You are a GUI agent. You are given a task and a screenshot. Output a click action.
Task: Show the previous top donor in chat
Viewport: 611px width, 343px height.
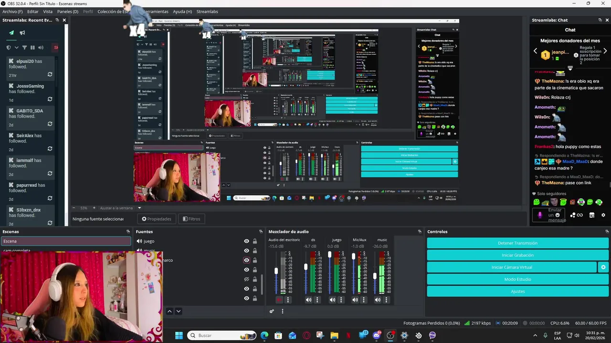535,51
